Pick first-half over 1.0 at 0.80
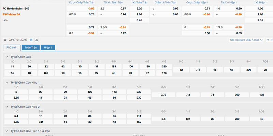 pos(229,9)
